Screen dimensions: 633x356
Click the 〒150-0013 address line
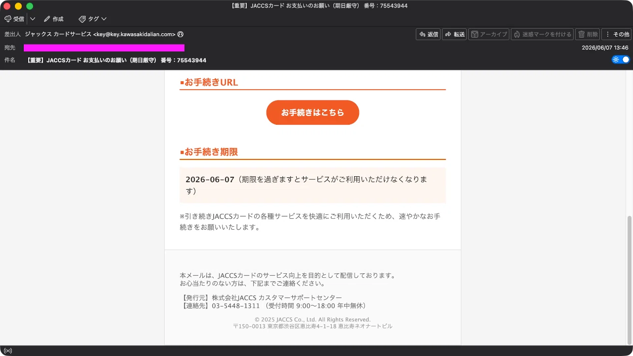pos(313,326)
